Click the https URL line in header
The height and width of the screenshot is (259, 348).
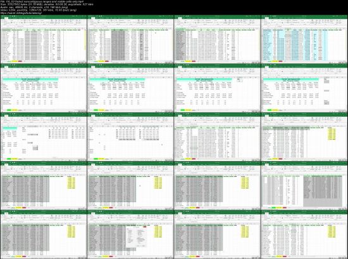pyautogui.click(x=22, y=13)
